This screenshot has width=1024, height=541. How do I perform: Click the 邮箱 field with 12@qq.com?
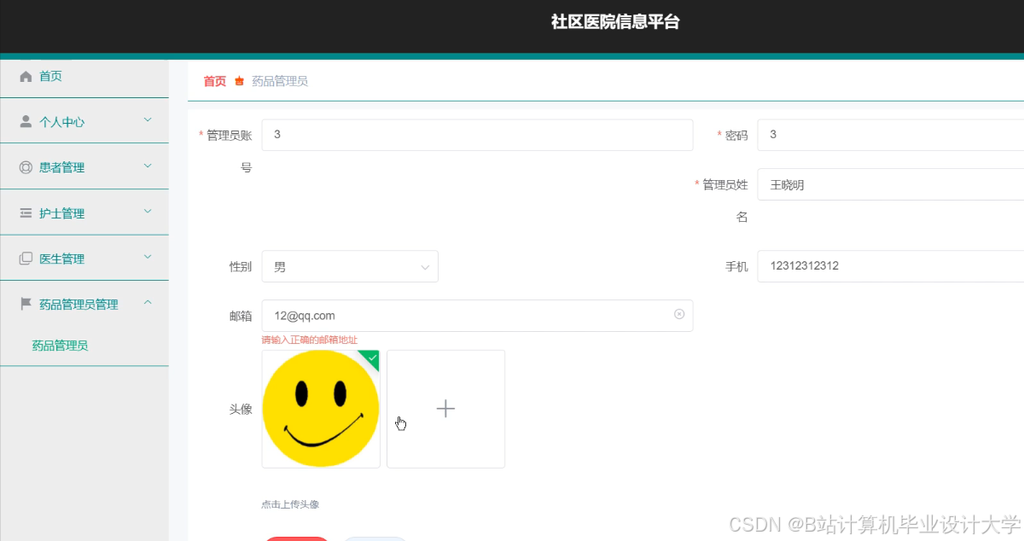tap(477, 316)
